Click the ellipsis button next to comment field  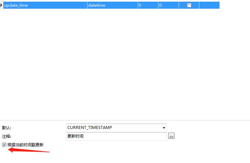(171, 136)
